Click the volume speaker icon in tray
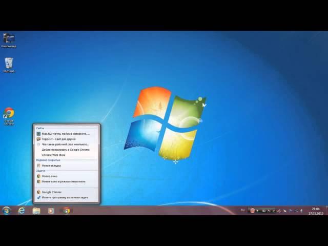This screenshot has height=246, width=328. (x=301, y=211)
